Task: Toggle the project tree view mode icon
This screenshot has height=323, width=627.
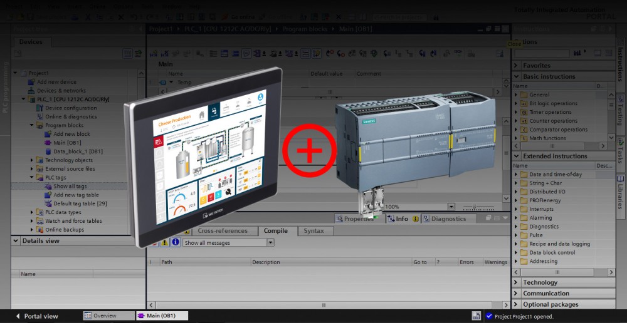Action: [x=128, y=54]
